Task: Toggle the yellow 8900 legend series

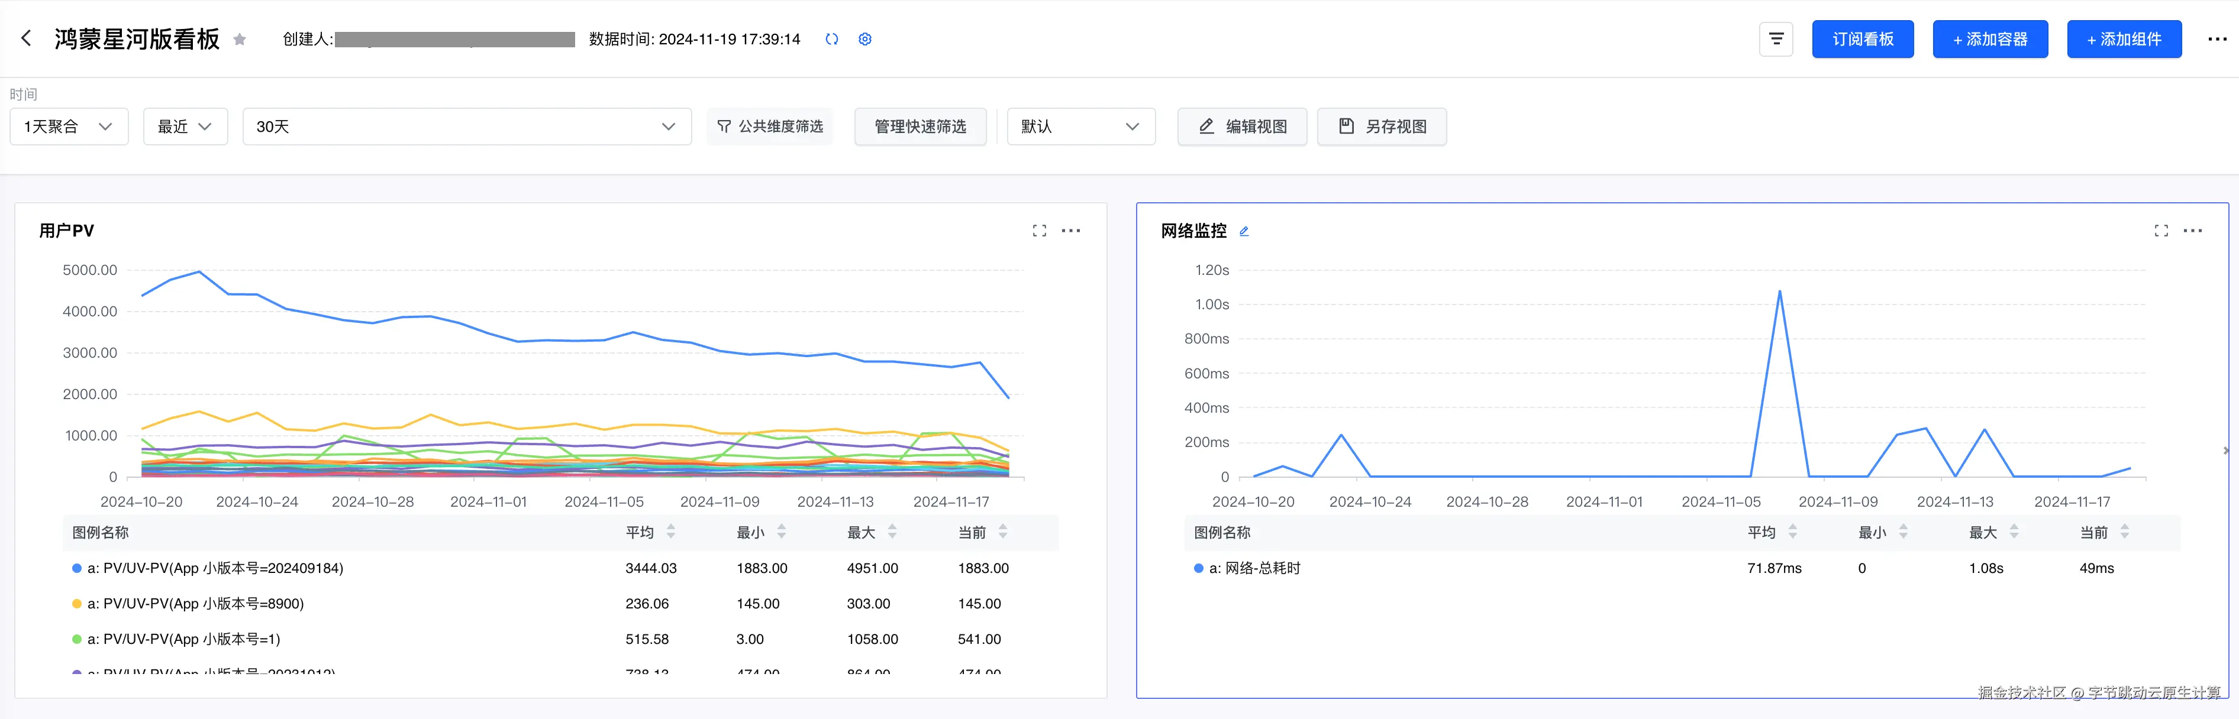Action: (x=196, y=604)
